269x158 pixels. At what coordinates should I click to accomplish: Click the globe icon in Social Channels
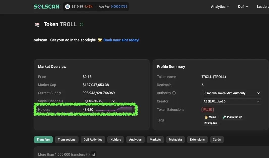(86, 101)
